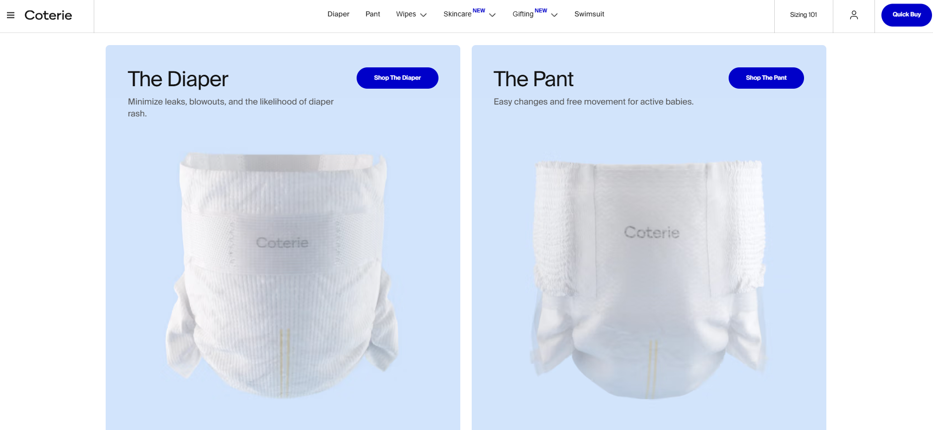Click The Diaper heading

[x=178, y=79]
